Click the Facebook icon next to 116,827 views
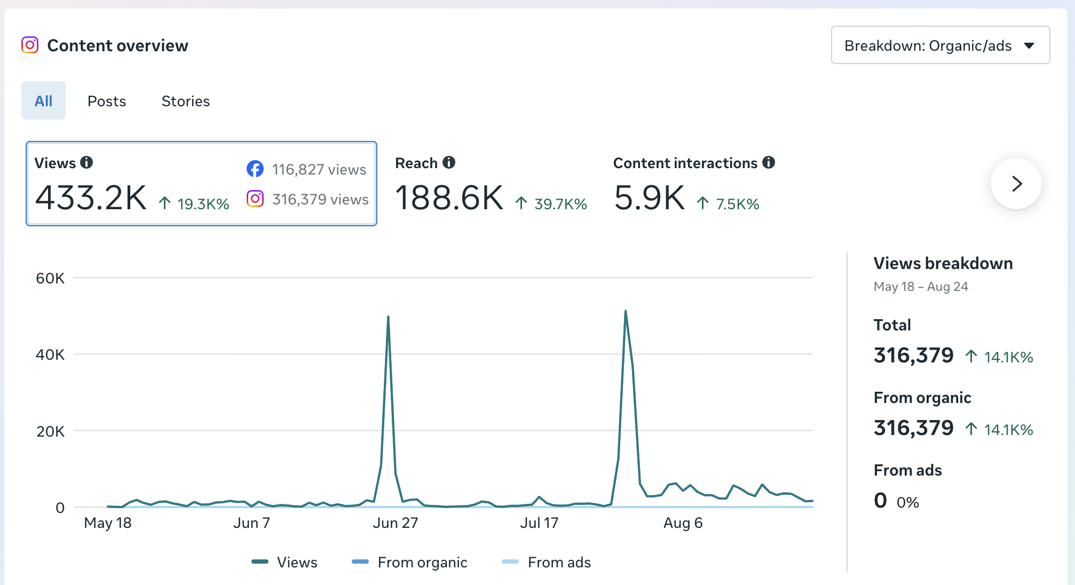 [x=255, y=169]
